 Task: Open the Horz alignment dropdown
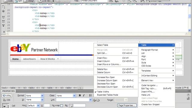[33, 106]
